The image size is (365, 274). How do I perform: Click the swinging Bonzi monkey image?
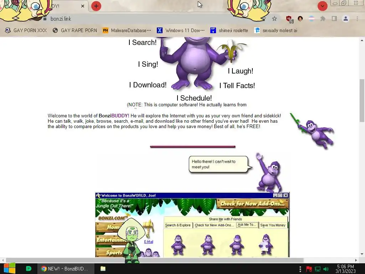312,131
